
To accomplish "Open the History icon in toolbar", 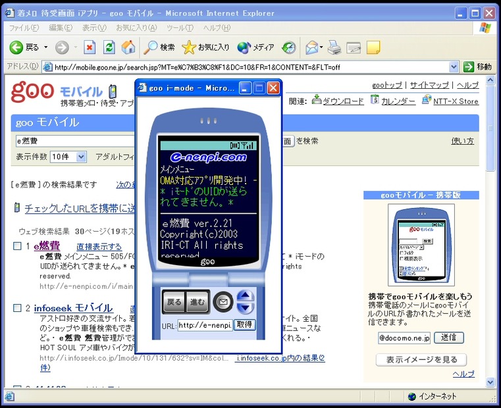I will pos(288,47).
